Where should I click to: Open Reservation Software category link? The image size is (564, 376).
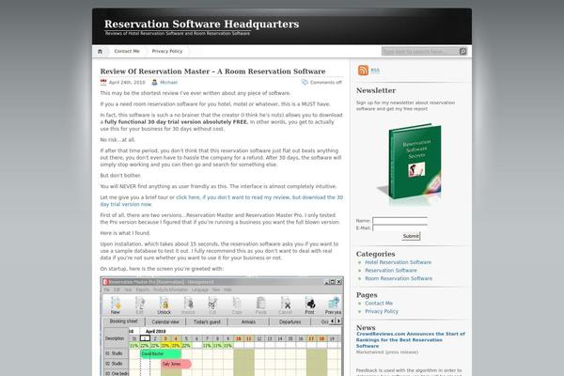(391, 270)
